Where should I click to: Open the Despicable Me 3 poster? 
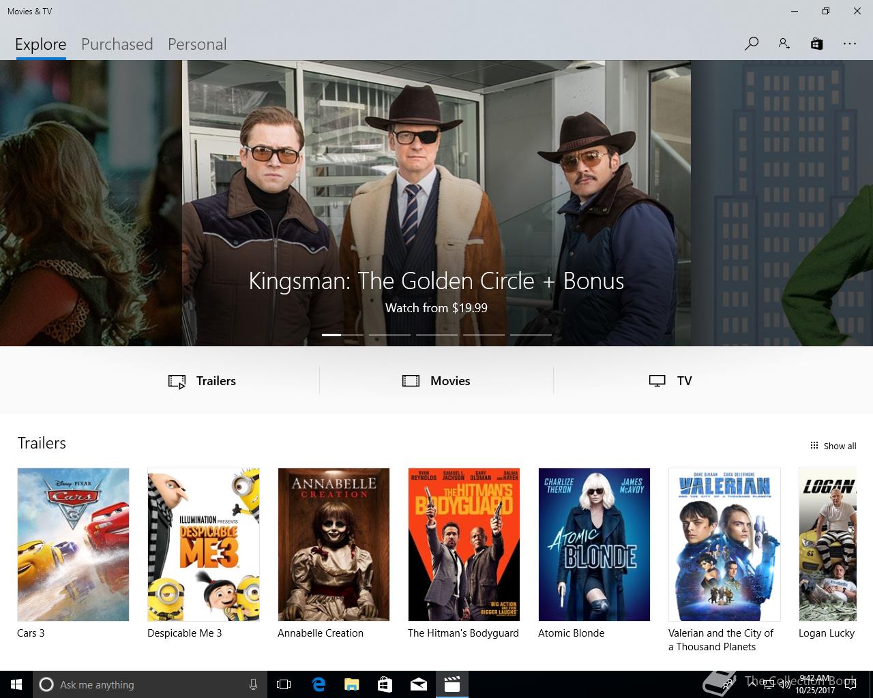203,544
